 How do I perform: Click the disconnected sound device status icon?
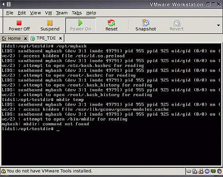(219, 171)
